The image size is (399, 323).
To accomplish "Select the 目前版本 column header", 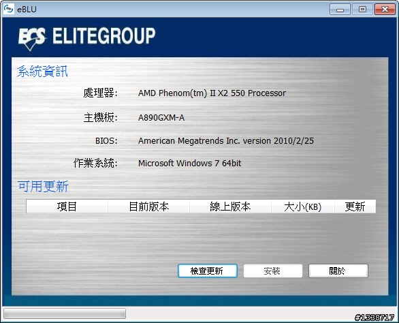I will [148, 206].
